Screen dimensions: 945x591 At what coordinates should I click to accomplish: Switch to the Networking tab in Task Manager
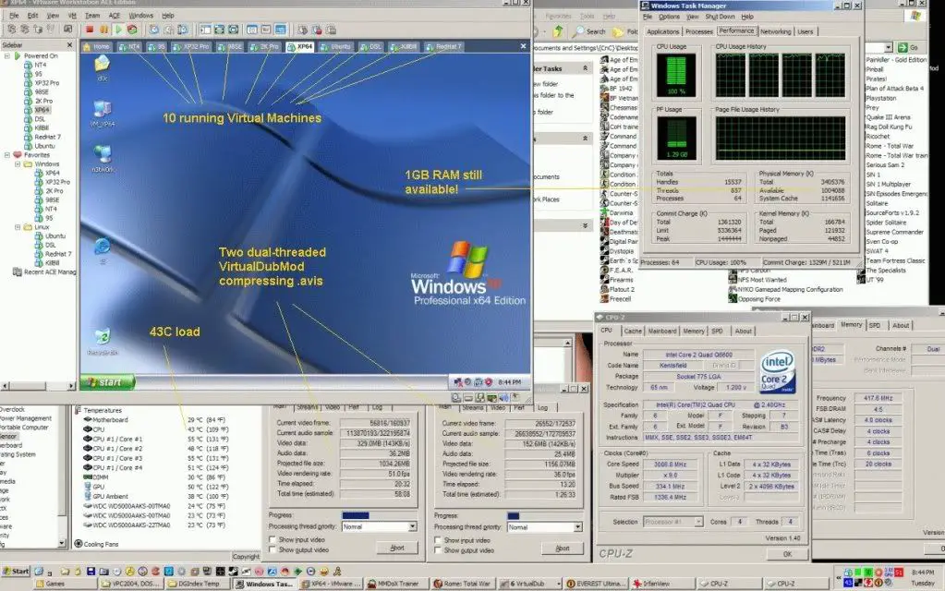(775, 31)
